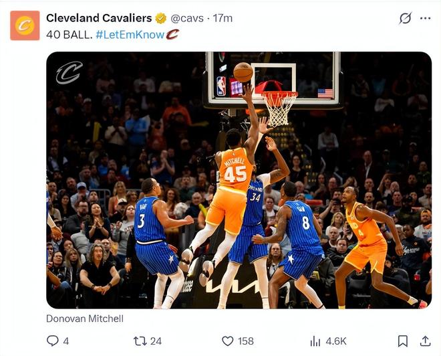Click the 158 like count number
The width and height of the screenshot is (441, 356).
(x=246, y=341)
